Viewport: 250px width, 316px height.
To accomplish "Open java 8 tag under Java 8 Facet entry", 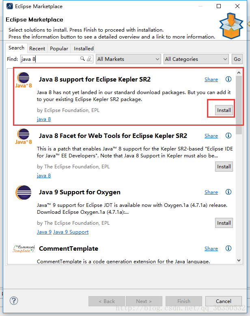I will tap(44, 176).
